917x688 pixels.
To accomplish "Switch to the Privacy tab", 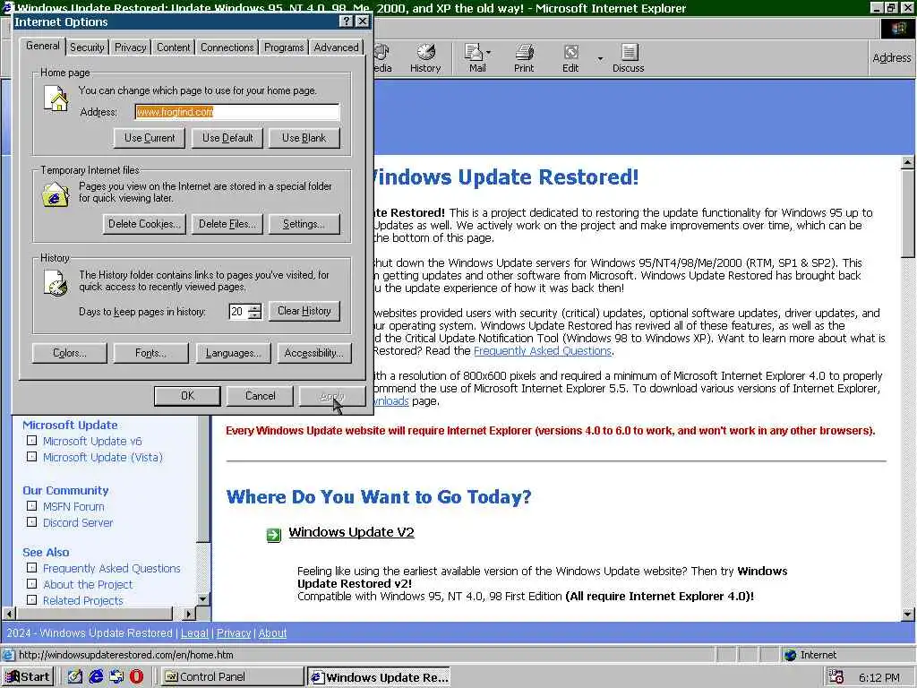I will [x=130, y=47].
